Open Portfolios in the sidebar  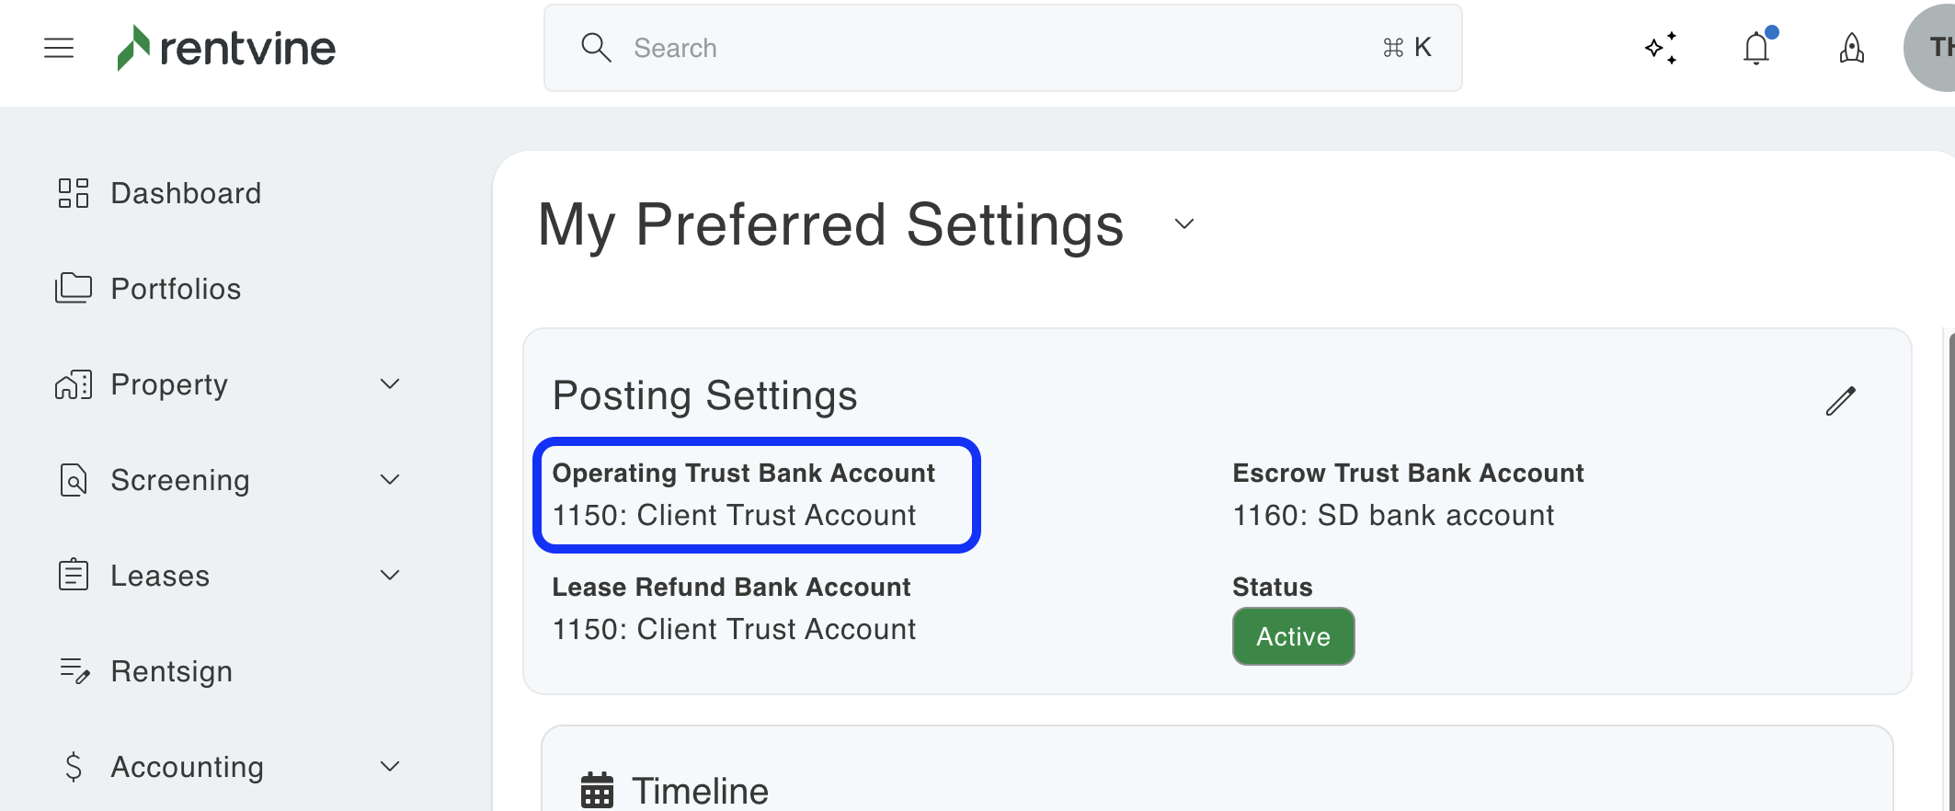pyautogui.click(x=175, y=289)
